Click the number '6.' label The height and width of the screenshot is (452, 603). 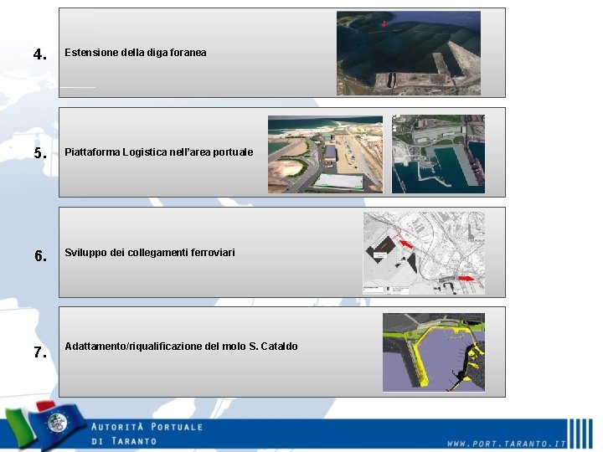tap(41, 256)
